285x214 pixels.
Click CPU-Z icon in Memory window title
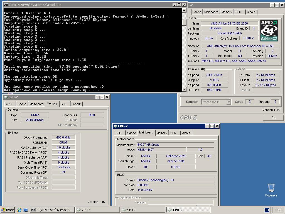[6, 97]
